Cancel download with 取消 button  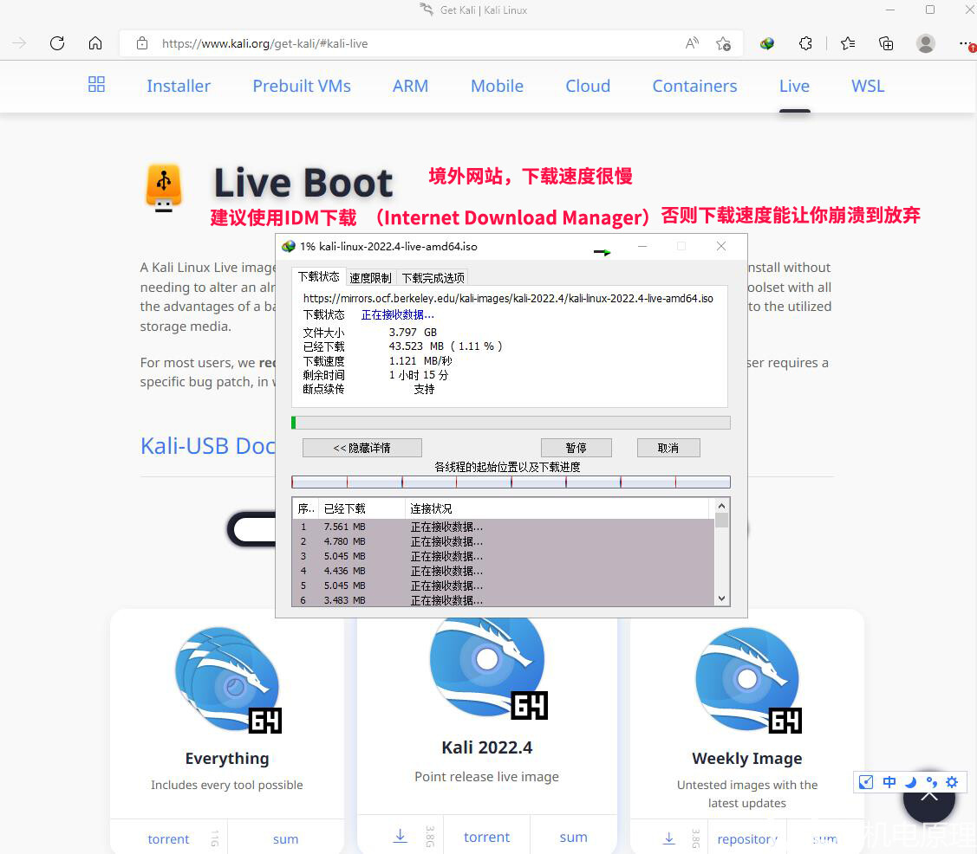click(x=668, y=448)
